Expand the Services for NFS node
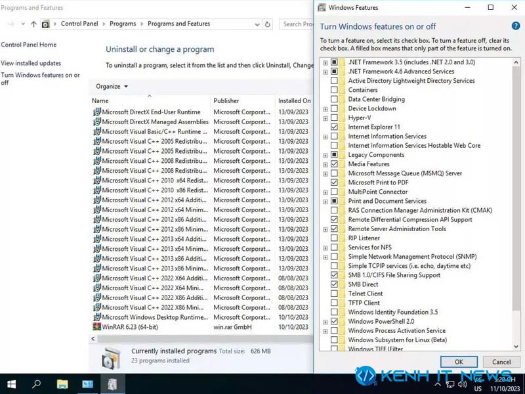 [x=325, y=248]
